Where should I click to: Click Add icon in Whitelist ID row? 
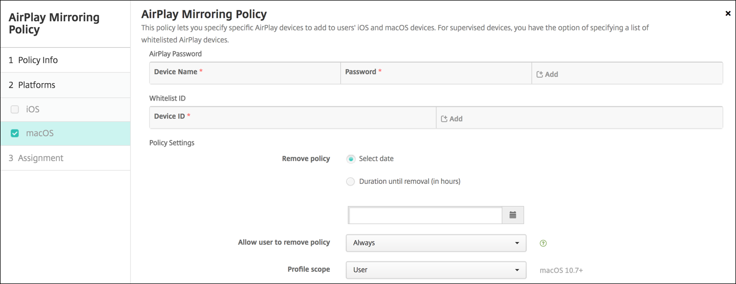click(x=444, y=119)
